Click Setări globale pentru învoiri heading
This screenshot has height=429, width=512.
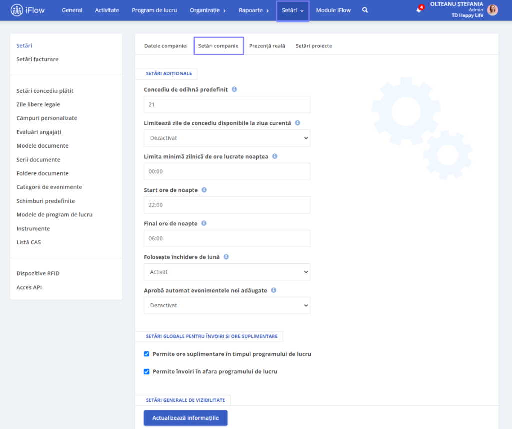tap(212, 336)
